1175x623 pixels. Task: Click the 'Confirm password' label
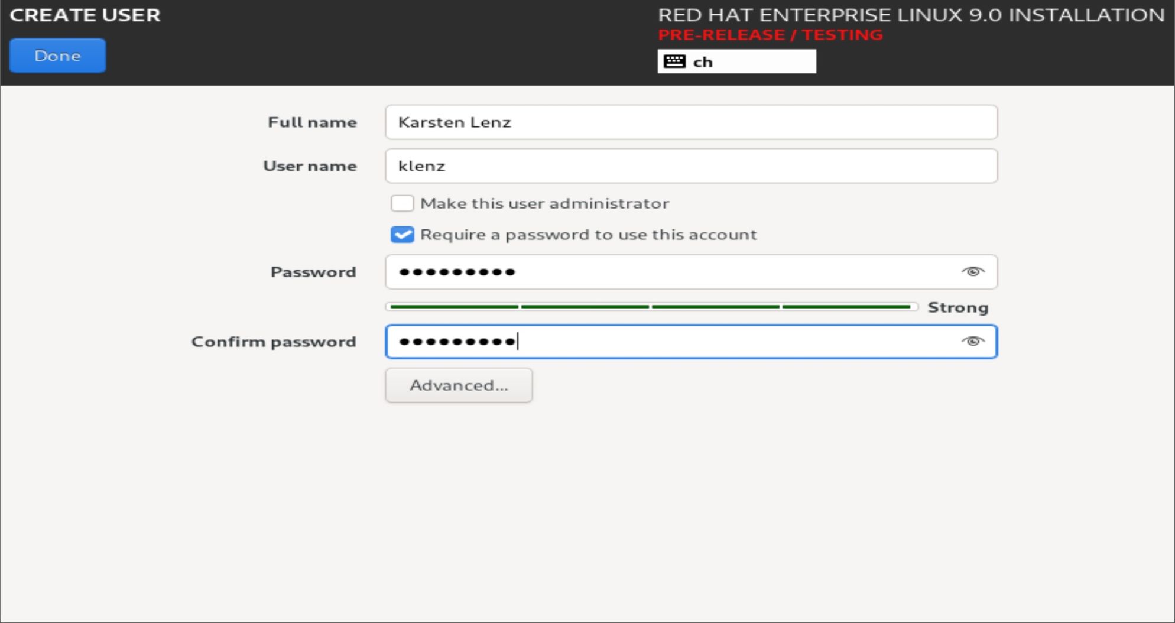pos(274,342)
